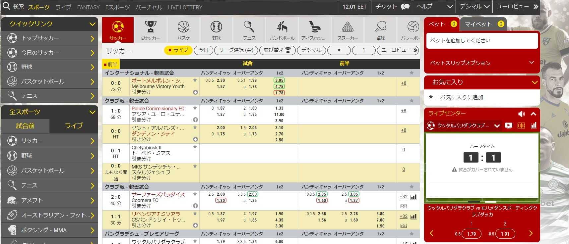Open pitch icon under +32 for サーファーズパラダイス
Image resolution: width=569 pixels, height=244 pixels.
(404, 206)
